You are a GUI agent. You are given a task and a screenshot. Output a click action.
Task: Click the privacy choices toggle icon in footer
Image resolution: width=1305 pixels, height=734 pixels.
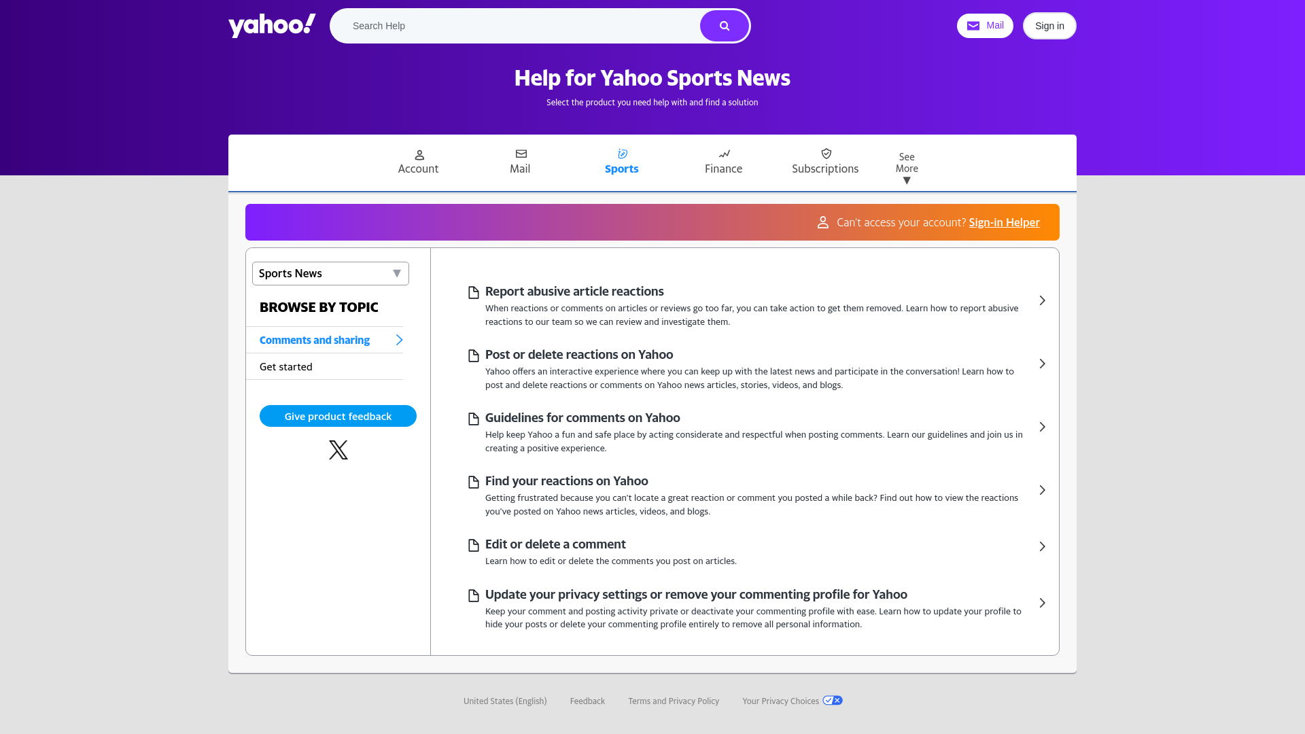tap(833, 701)
